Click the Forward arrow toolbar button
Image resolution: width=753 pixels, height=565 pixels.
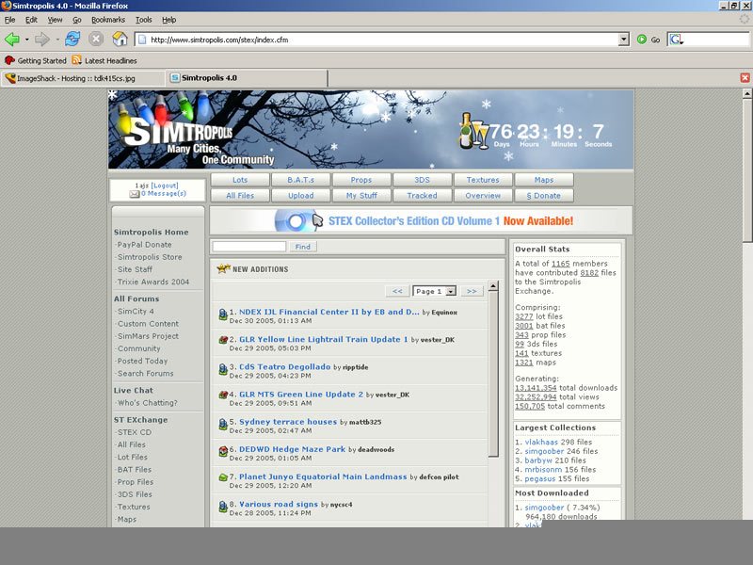(x=42, y=40)
